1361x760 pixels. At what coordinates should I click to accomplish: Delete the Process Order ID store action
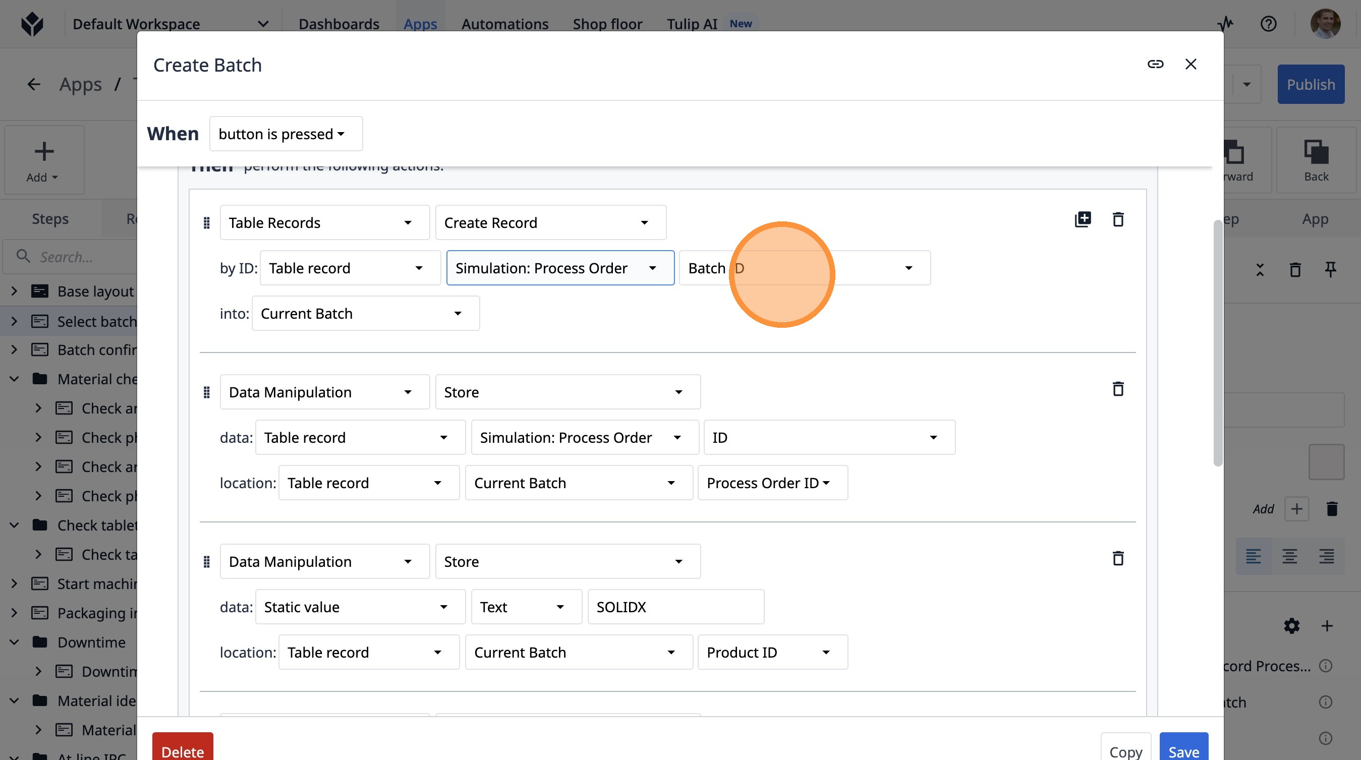1118,389
